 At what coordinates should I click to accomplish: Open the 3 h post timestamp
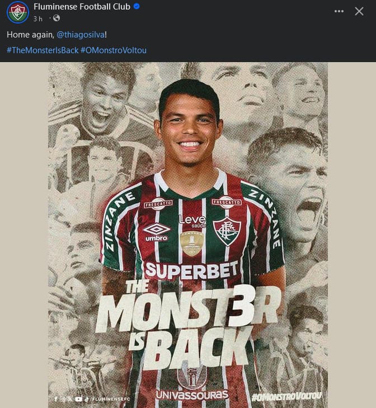pyautogui.click(x=37, y=18)
